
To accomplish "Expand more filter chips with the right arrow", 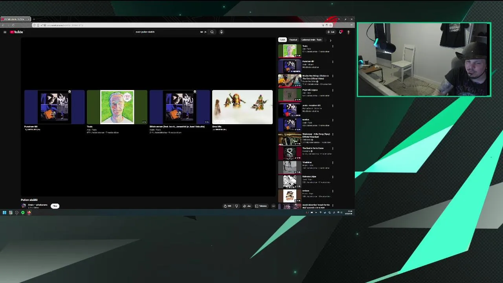I will (330, 40).
